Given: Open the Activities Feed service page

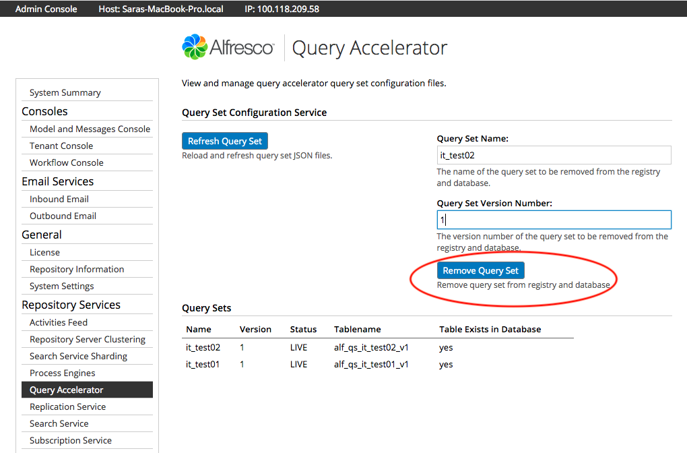Looking at the screenshot, I should coord(58,322).
